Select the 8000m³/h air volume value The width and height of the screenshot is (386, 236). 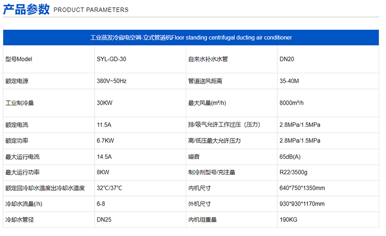(292, 103)
